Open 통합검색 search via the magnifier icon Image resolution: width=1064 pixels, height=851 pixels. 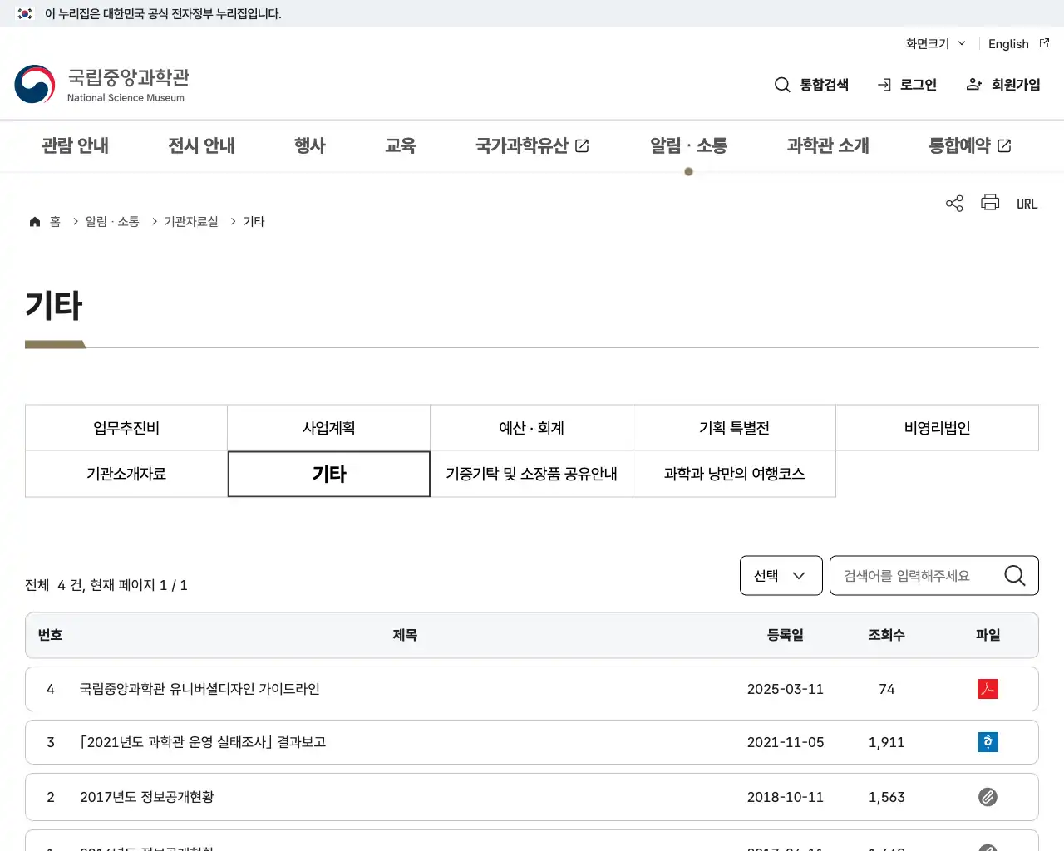pyautogui.click(x=781, y=84)
